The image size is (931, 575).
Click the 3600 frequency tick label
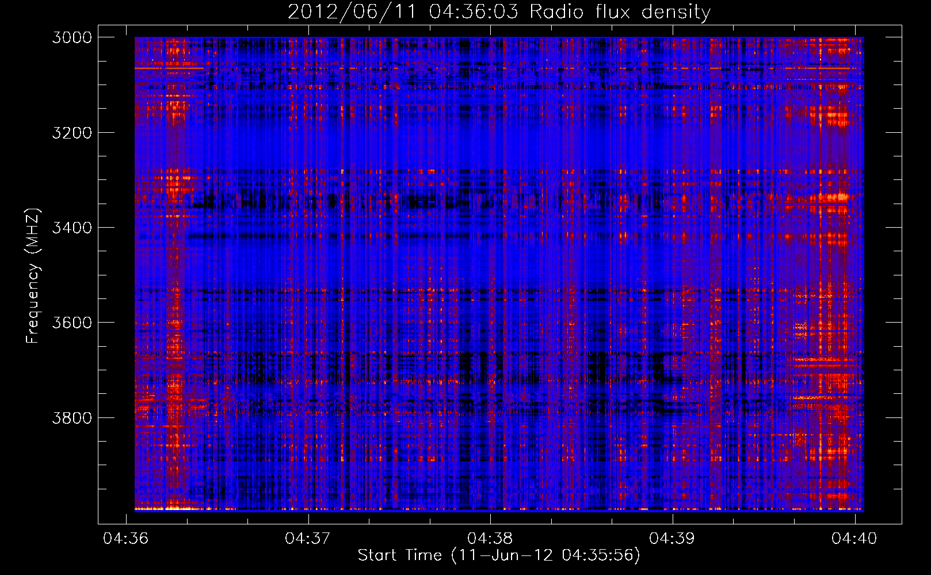tap(72, 323)
